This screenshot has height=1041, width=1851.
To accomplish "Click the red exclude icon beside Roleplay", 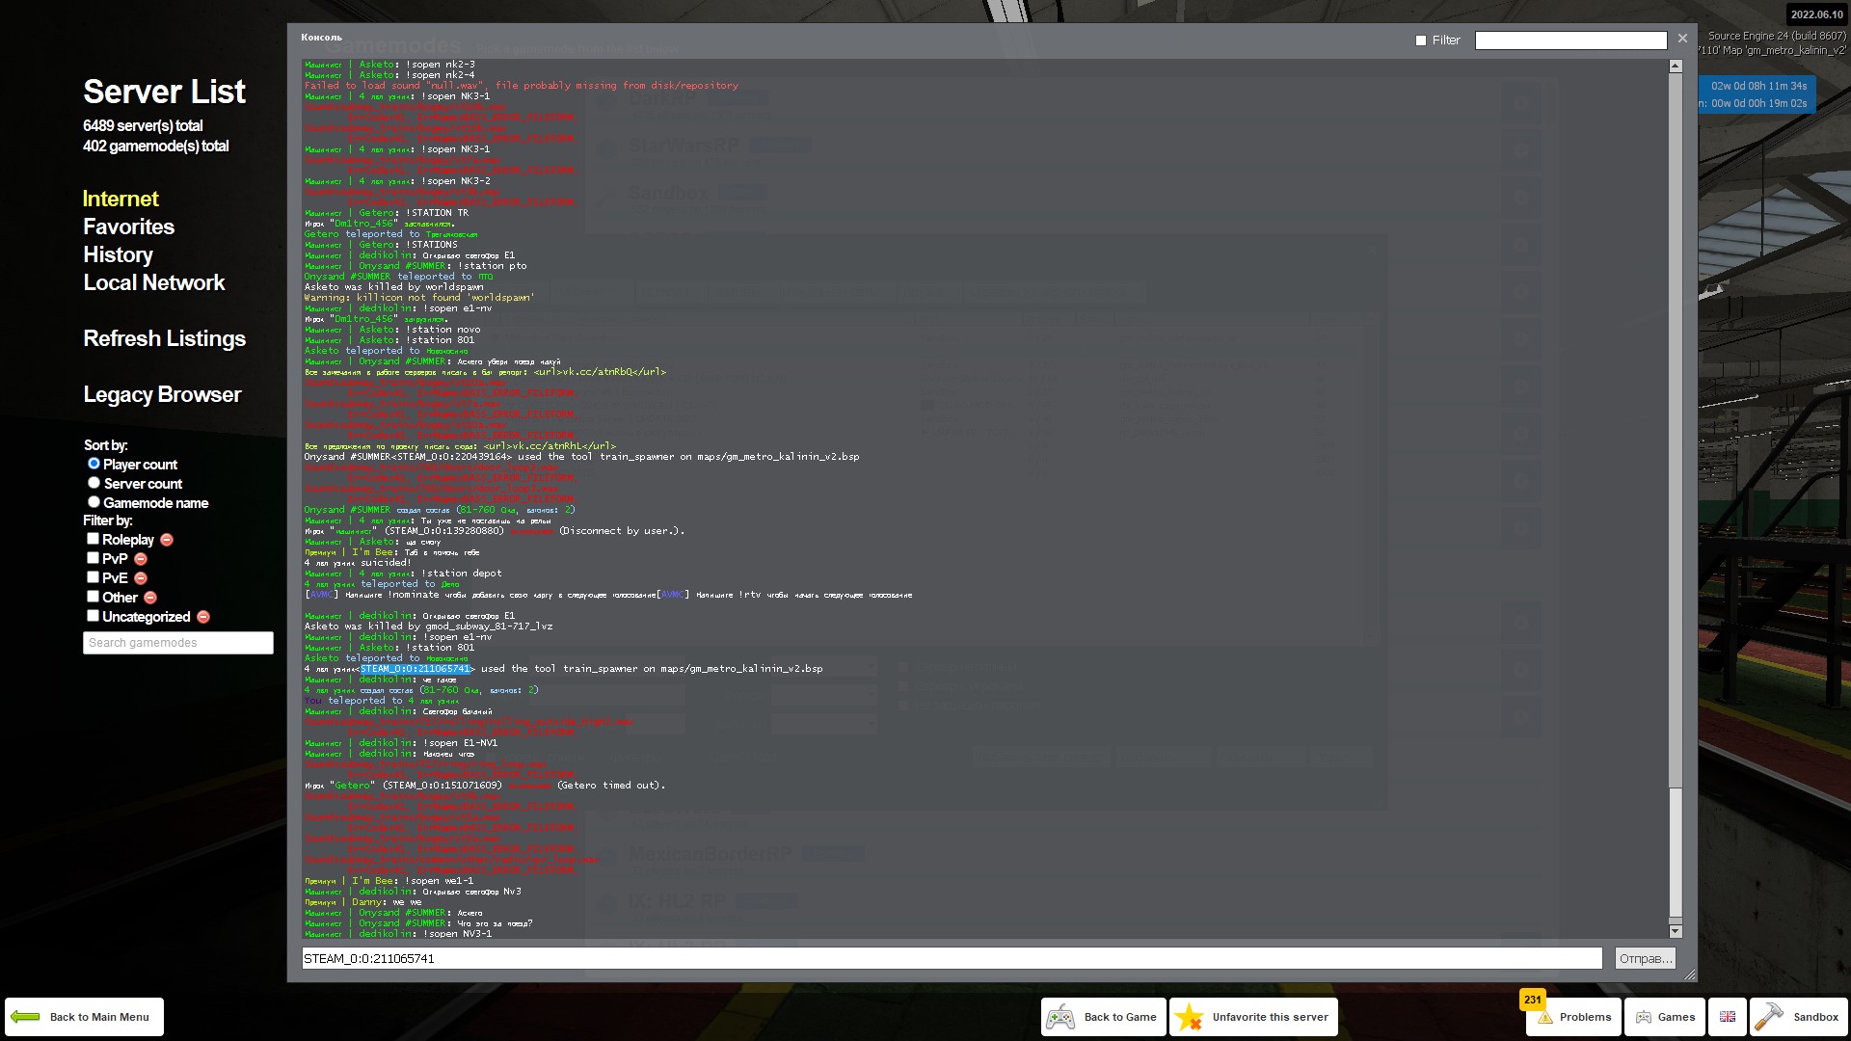I will pos(166,540).
